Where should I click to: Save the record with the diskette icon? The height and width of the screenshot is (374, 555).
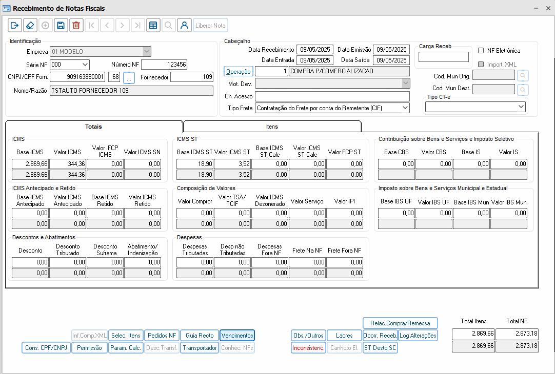tap(61, 25)
